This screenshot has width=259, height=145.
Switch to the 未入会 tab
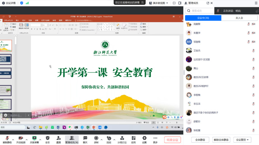(x=239, y=18)
